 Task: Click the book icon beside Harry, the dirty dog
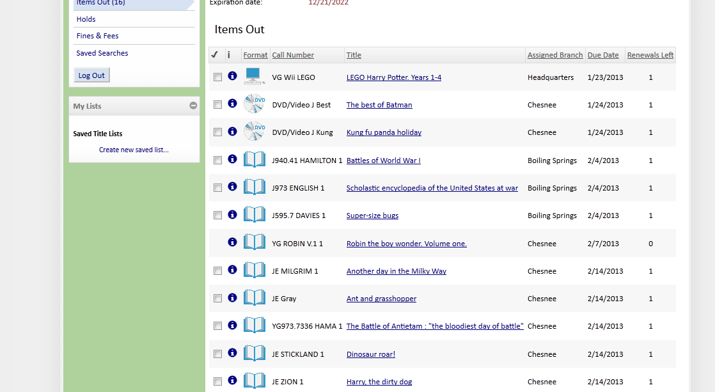coord(254,380)
